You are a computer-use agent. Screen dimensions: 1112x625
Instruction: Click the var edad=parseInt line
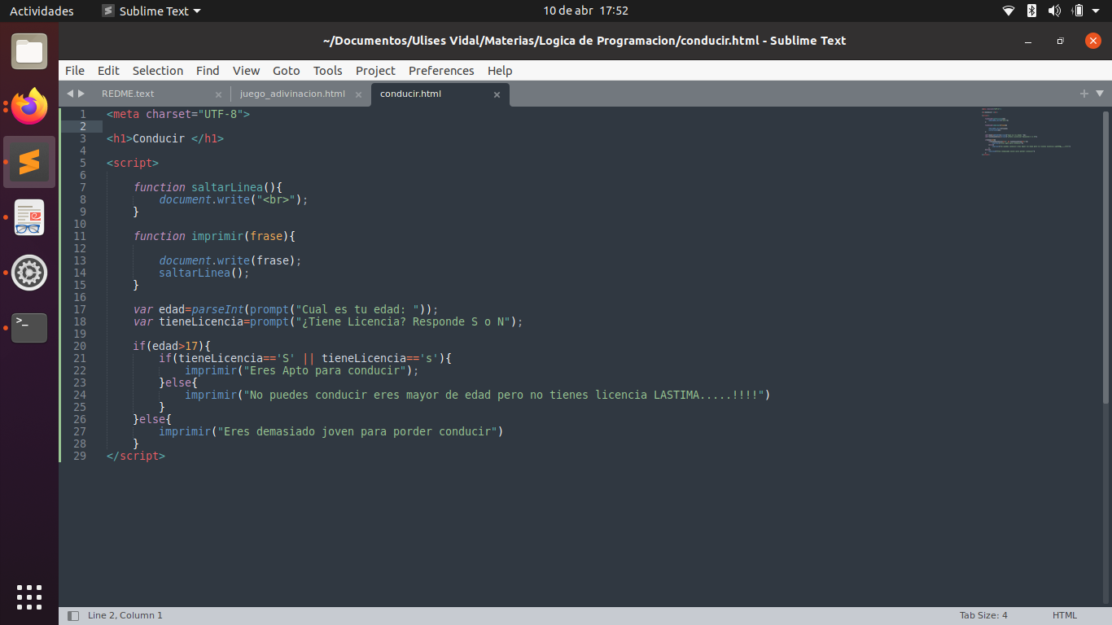[x=286, y=309]
